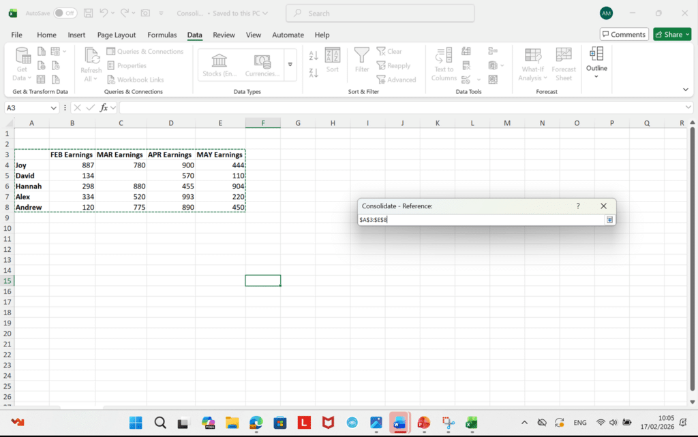
Task: Expand the Outline dropdown
Action: pyautogui.click(x=596, y=76)
